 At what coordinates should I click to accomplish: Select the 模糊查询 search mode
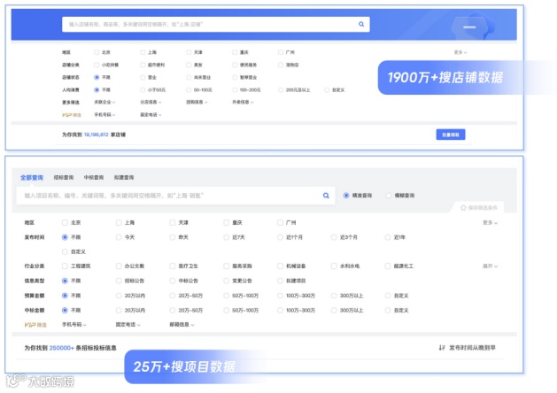389,196
